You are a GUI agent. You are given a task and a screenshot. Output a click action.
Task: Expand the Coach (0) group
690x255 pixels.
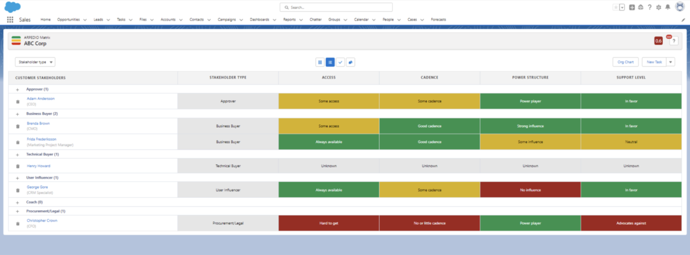18,202
